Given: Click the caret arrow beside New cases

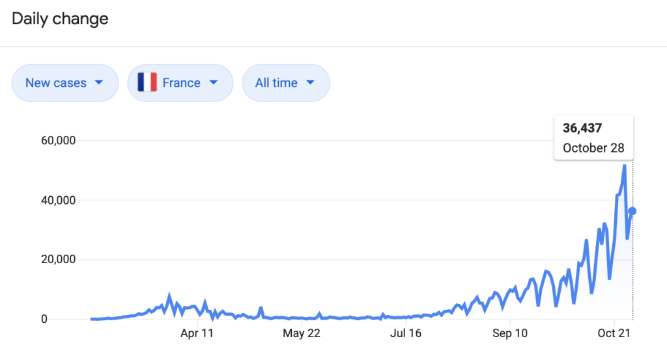Looking at the screenshot, I should coord(99,83).
